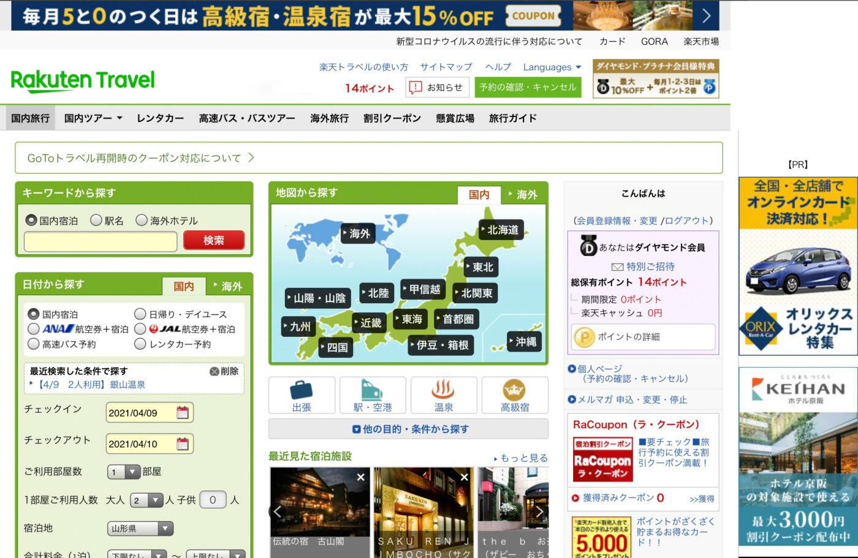Open the 上限なし maximum price dropdown
This screenshot has width=858, height=558.
pyautogui.click(x=216, y=554)
